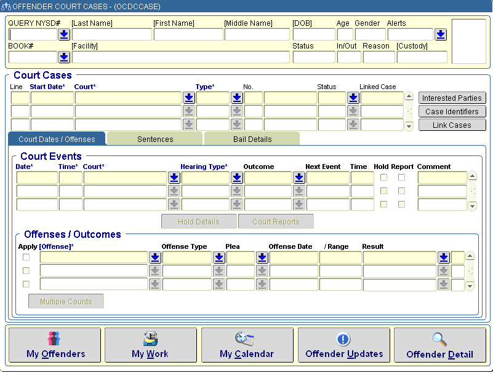Screen dimensions: 493x373
Task: Switch to the Bail Details tab
Action: [252, 139]
